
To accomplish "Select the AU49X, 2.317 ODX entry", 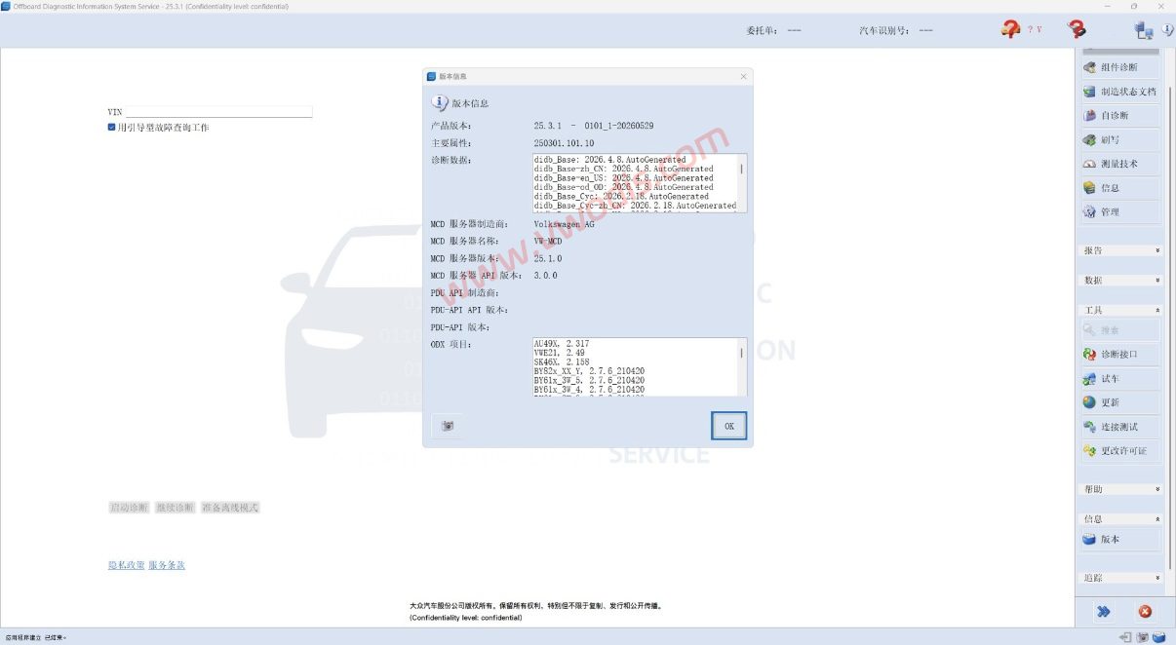I will click(562, 344).
